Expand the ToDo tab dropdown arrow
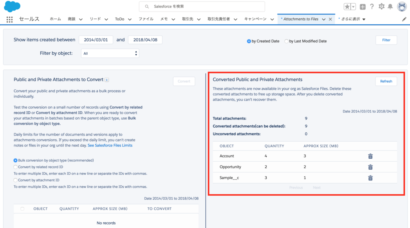 130,19
